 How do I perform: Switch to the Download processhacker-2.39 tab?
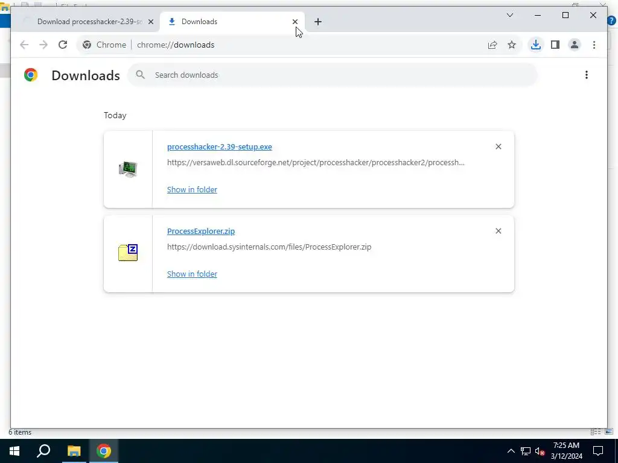84,22
